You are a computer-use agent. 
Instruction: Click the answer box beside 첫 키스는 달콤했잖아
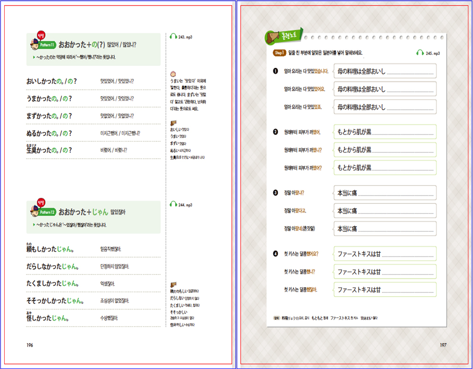[x=384, y=290]
